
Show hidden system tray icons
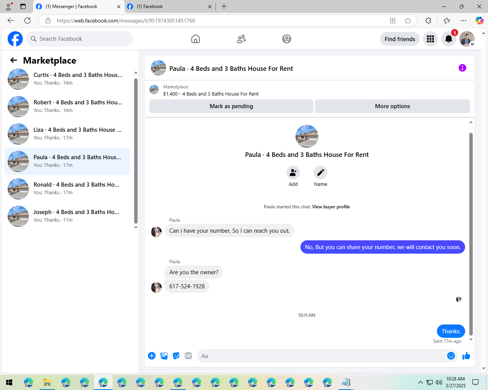(420, 382)
